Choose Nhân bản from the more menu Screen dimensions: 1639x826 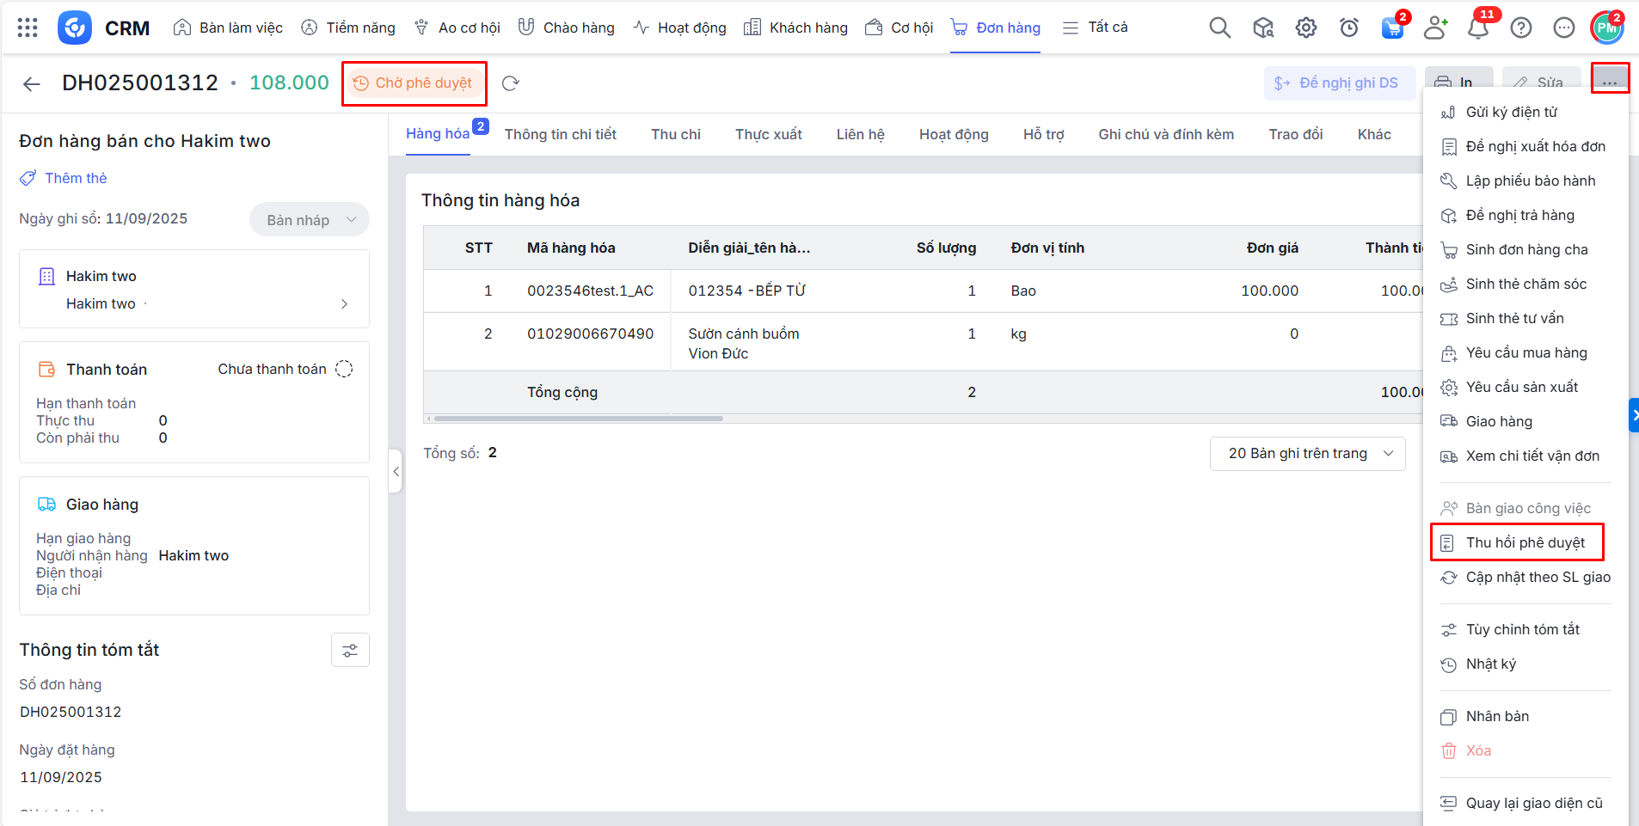tap(1497, 717)
